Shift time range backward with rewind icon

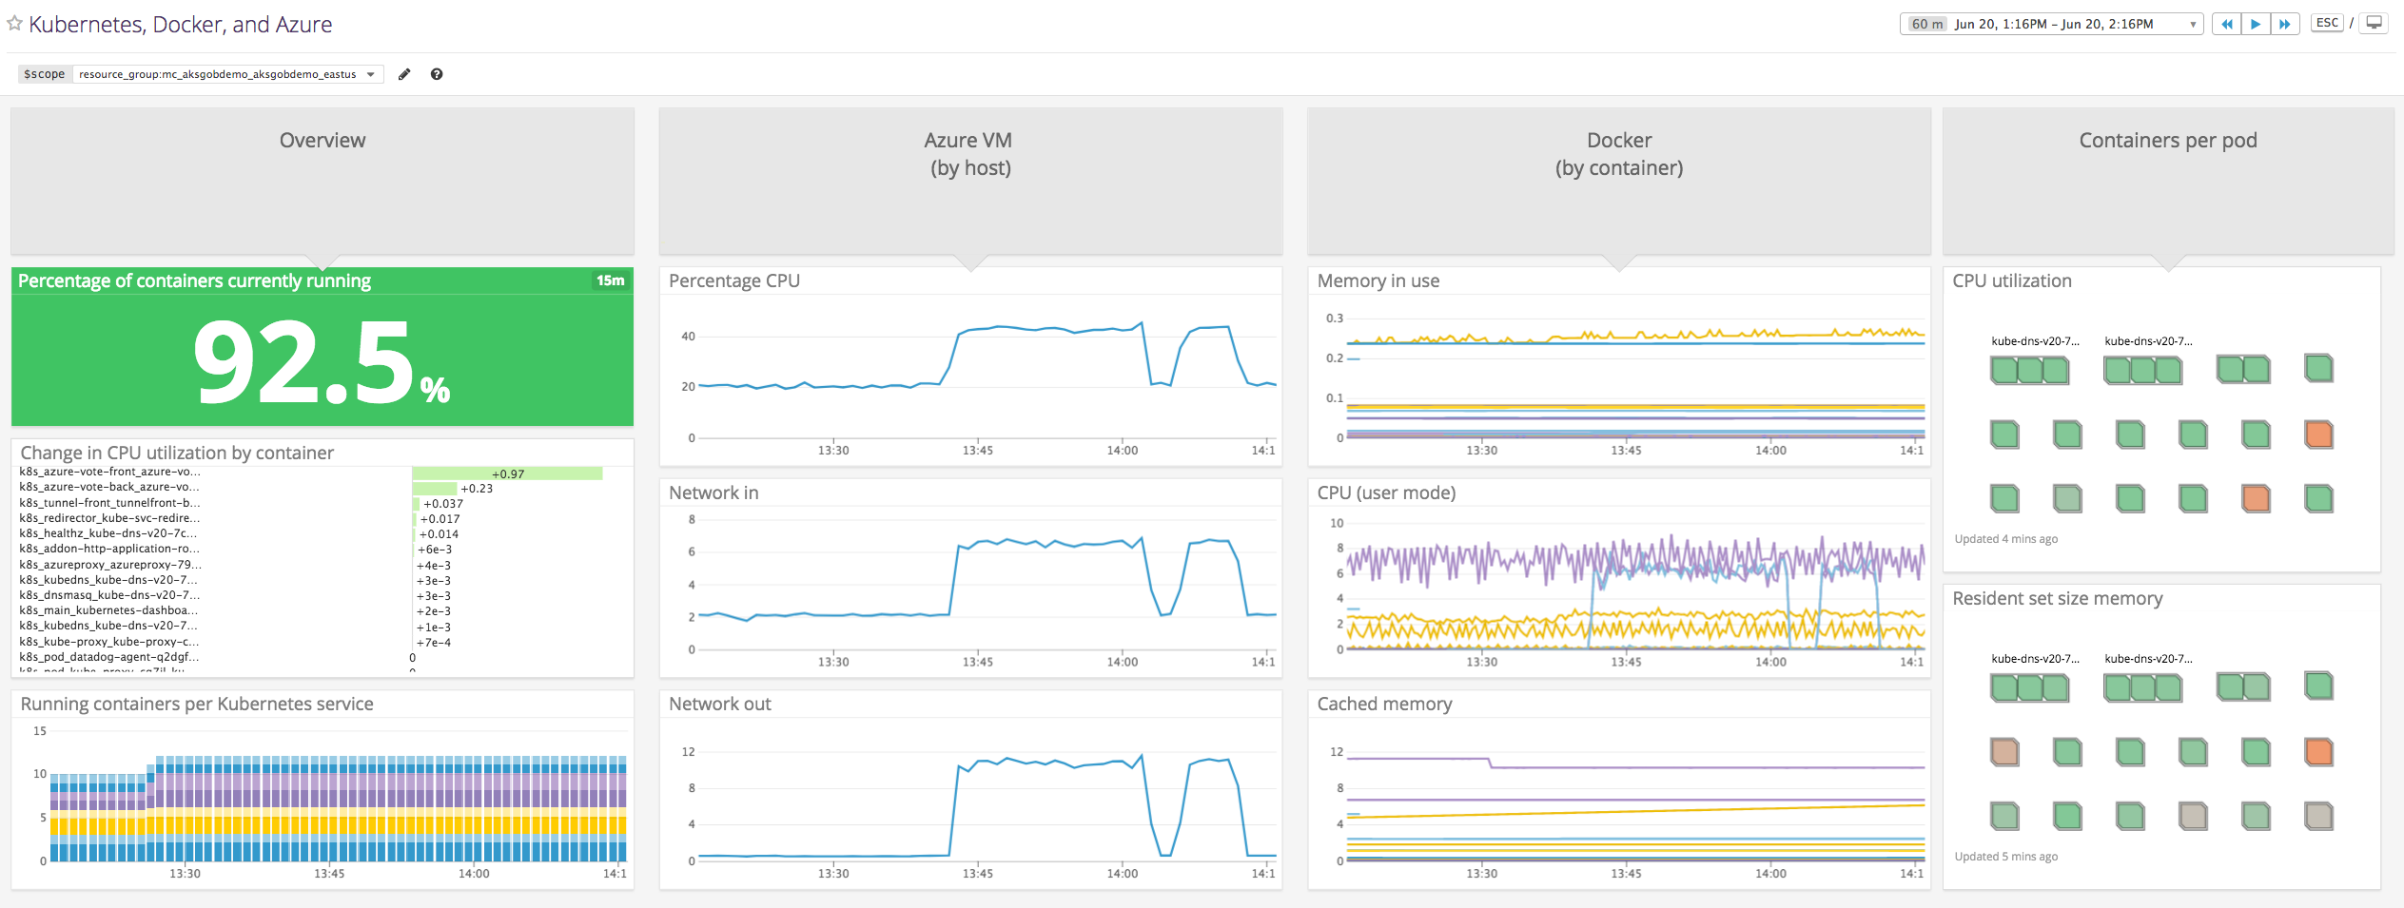click(x=2226, y=23)
